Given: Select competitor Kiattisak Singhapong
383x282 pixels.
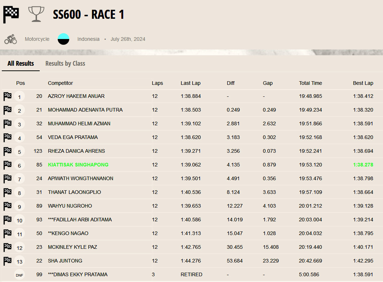Looking at the screenshot, I should (78, 165).
